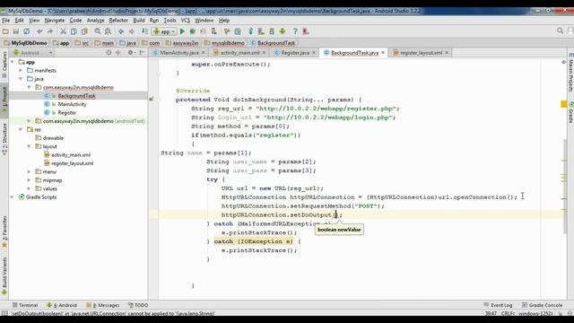Screen dimensions: 574x323
Task: Open the Refactor menu
Action: pos(118,21)
